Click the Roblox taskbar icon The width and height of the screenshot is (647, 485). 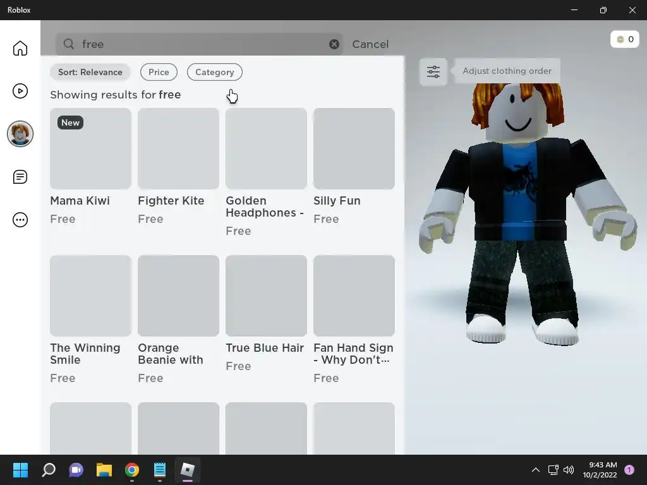187,470
